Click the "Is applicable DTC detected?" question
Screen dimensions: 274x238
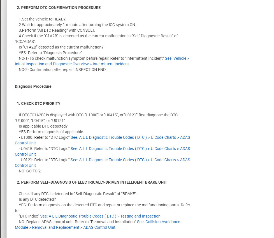43,126
